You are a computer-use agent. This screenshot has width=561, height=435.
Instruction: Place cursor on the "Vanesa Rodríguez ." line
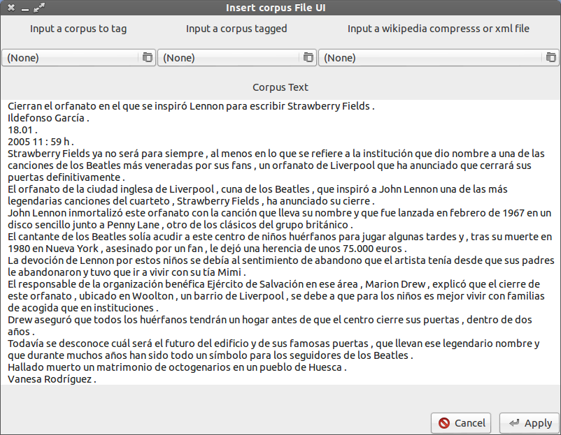(x=52, y=379)
